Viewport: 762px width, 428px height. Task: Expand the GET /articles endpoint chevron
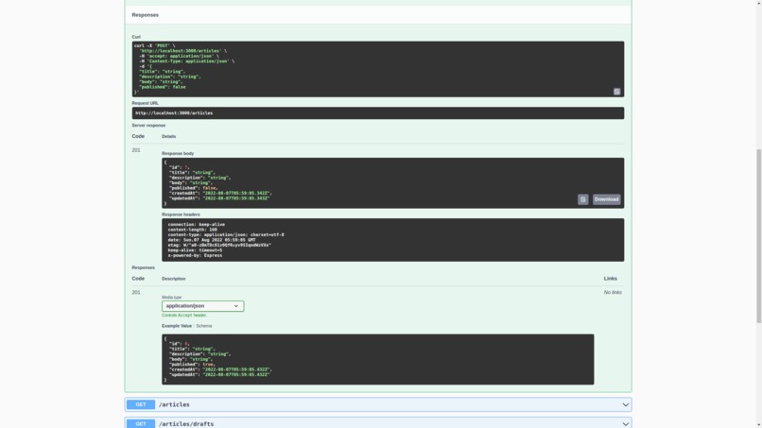pyautogui.click(x=626, y=404)
